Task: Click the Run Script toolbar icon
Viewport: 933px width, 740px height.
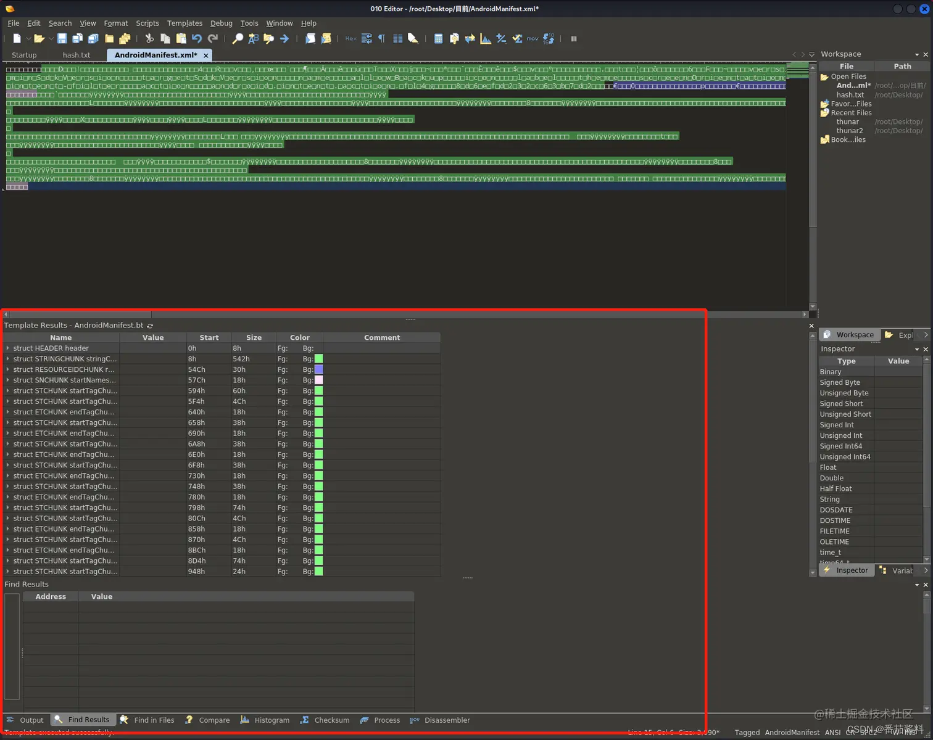Action: click(x=310, y=38)
